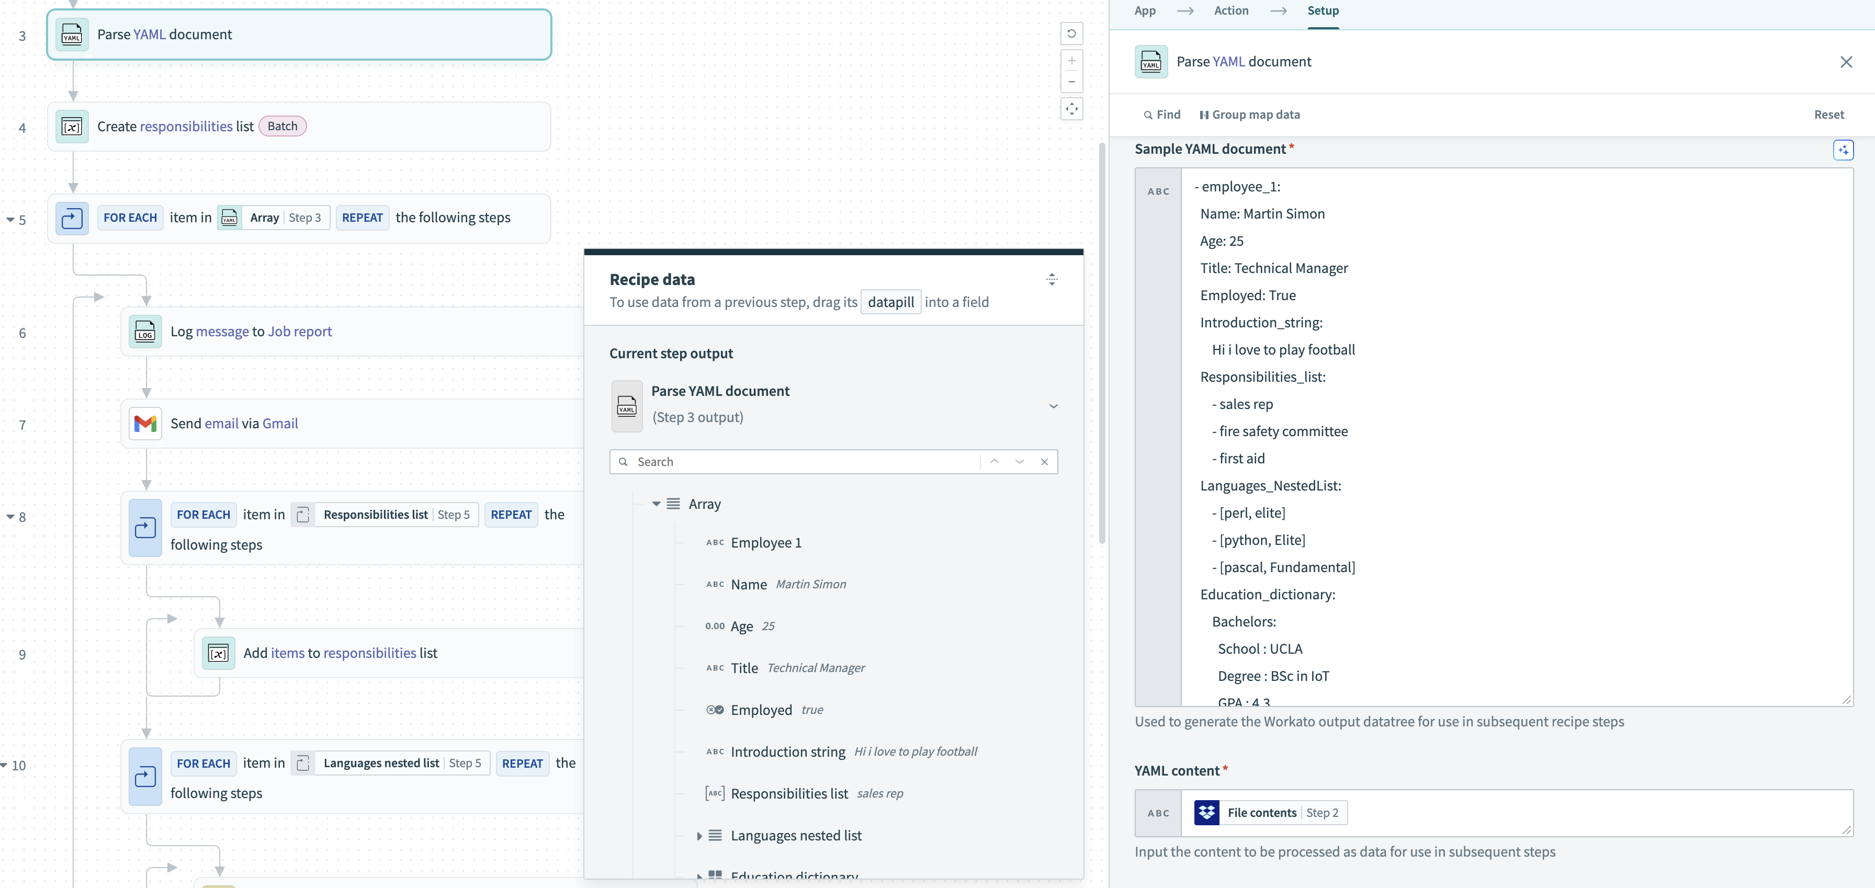Screen dimensions: 1875x888
Task: Click the revert arrow icon above zoom controls
Action: [1071, 33]
